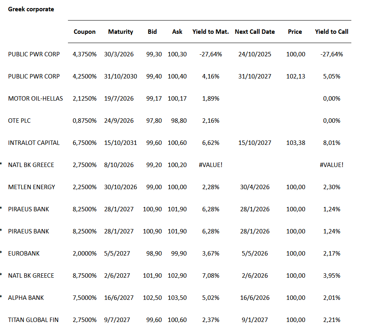Screen dimensions: 365x324
Task: Click the Ask column header
Action: tap(177, 32)
